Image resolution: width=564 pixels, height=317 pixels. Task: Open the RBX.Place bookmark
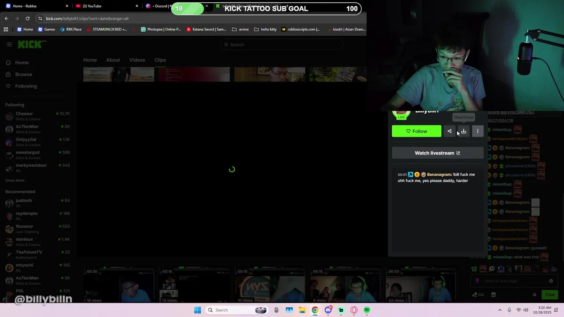[70, 29]
